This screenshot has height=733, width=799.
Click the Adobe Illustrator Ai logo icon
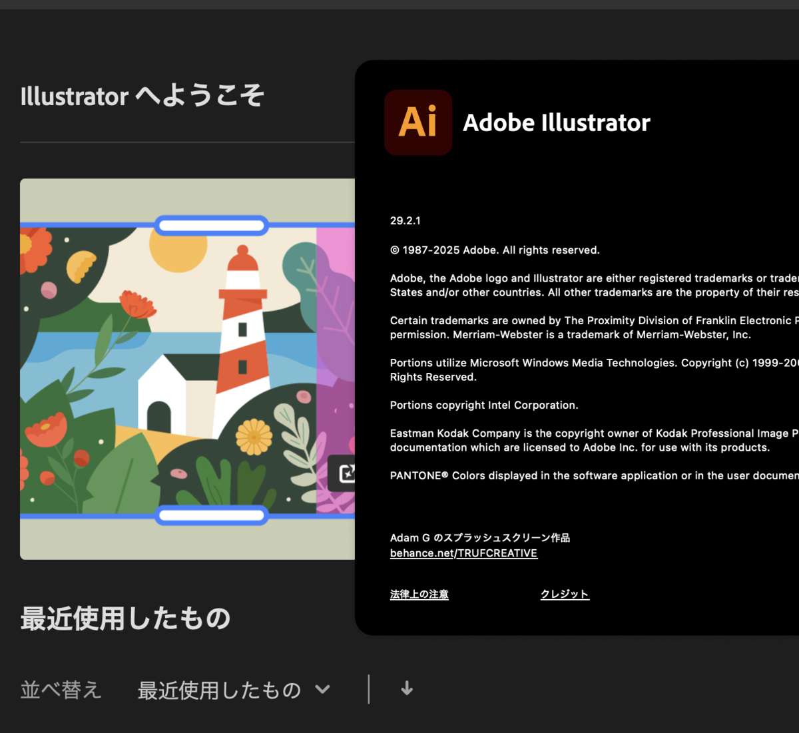pyautogui.click(x=418, y=122)
